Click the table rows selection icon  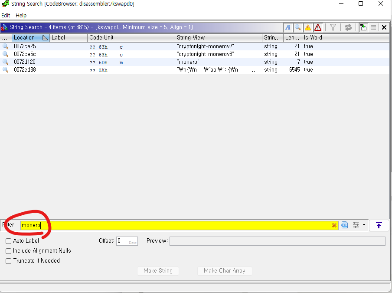(x=373, y=27)
